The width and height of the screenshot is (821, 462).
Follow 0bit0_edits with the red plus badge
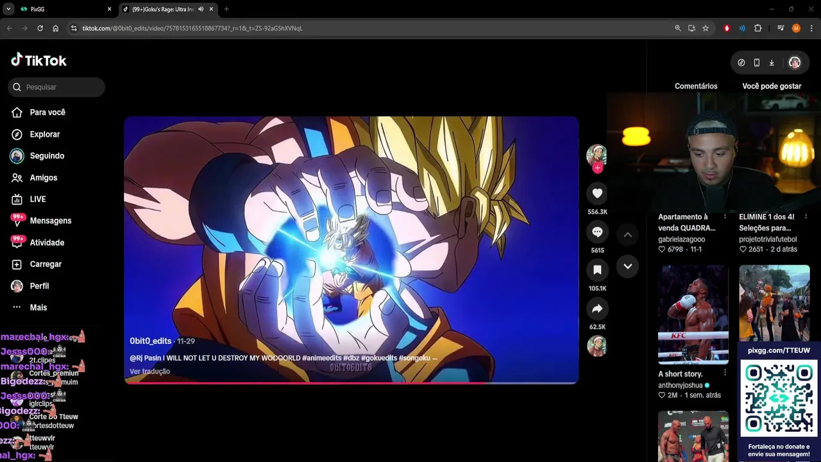point(597,168)
